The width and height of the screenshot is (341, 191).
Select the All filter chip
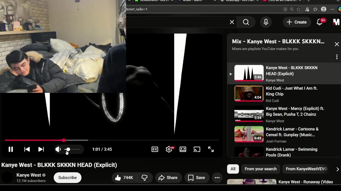[x=233, y=169]
